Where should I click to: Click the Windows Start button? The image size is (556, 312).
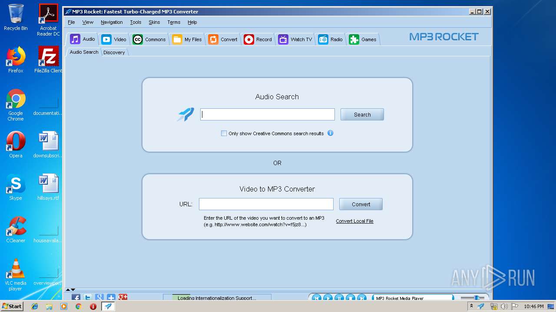pyautogui.click(x=12, y=306)
